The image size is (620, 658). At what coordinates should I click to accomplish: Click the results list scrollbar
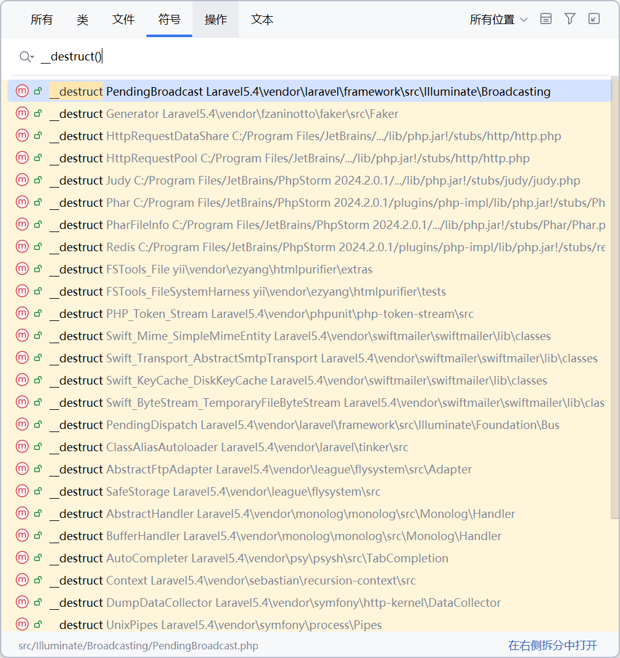tap(615, 298)
